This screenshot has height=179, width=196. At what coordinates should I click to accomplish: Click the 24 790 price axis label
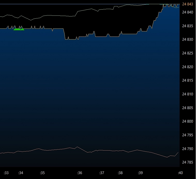coord(187,149)
